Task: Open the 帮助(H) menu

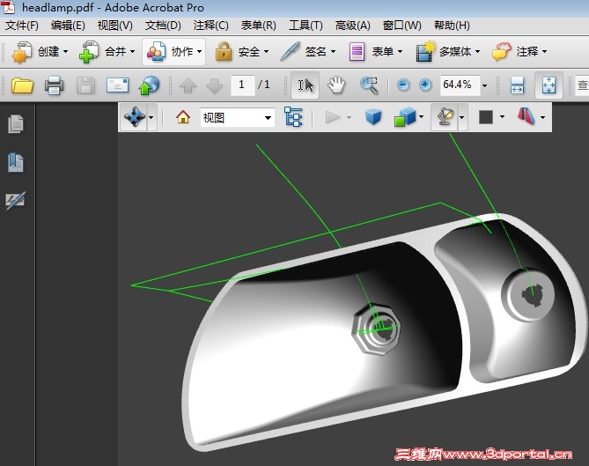Action: pyautogui.click(x=452, y=26)
